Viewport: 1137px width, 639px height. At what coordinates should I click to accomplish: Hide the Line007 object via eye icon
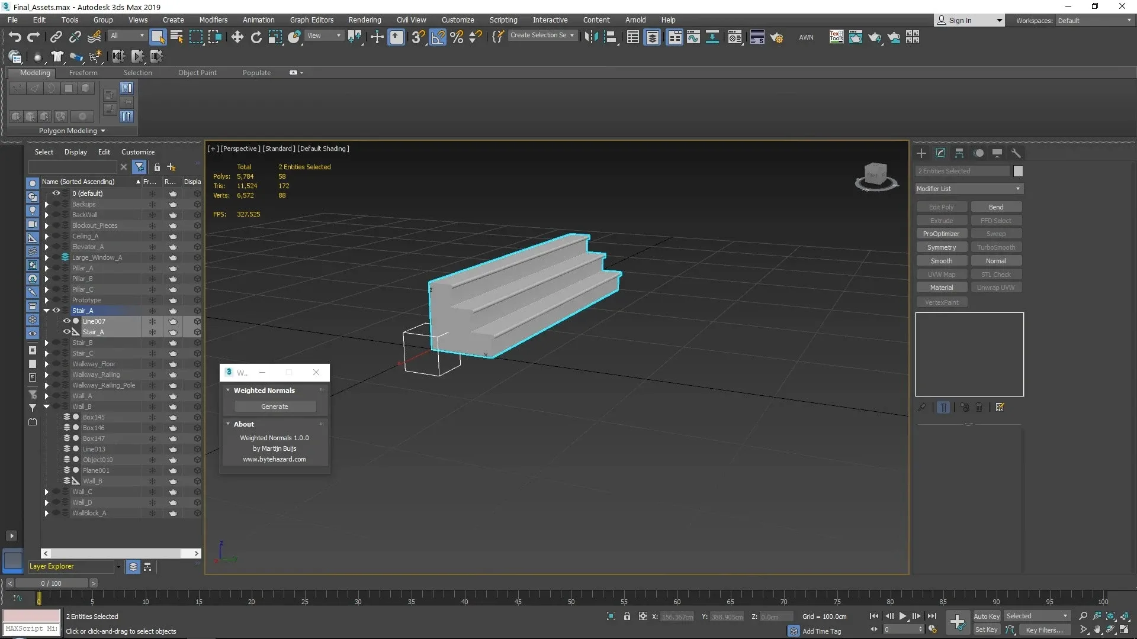[x=66, y=321]
